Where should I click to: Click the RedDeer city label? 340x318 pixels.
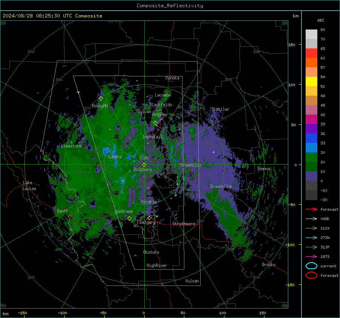click(x=160, y=115)
